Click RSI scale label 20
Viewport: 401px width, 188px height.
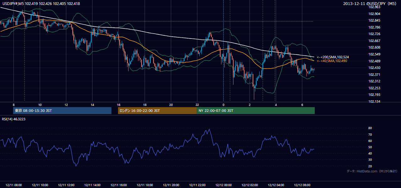pyautogui.click(x=370, y=166)
